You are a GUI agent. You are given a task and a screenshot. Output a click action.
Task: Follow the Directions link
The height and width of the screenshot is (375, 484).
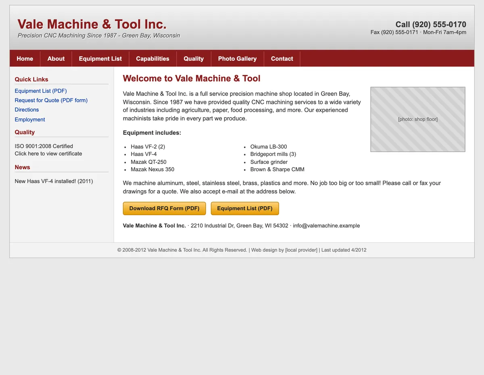click(x=27, y=110)
